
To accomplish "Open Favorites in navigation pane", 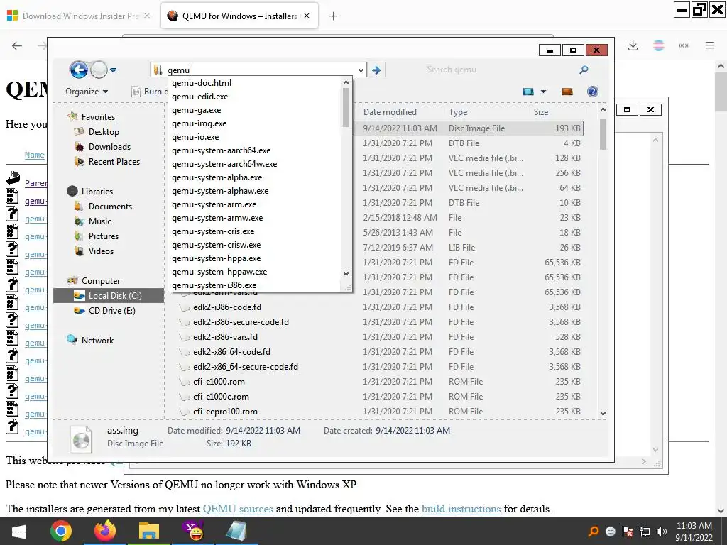I will [98, 117].
